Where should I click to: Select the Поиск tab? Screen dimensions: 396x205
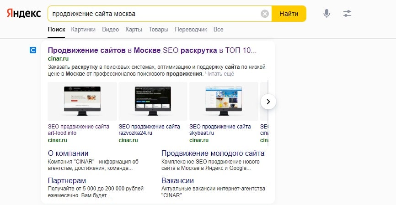click(x=56, y=30)
